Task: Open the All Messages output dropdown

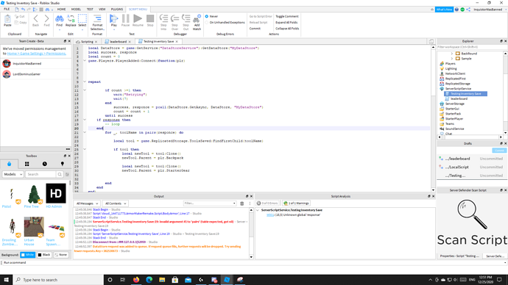Action: pos(87,203)
